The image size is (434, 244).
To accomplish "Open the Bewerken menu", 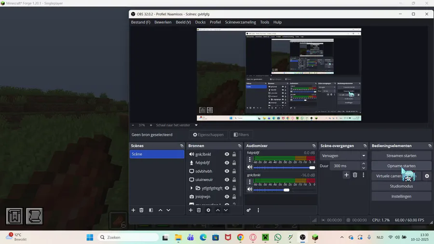I will (x=163, y=22).
